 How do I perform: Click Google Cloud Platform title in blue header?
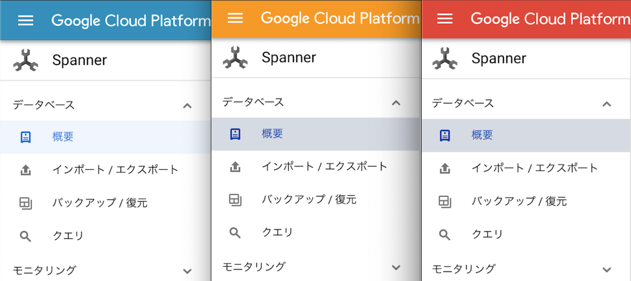131,21
